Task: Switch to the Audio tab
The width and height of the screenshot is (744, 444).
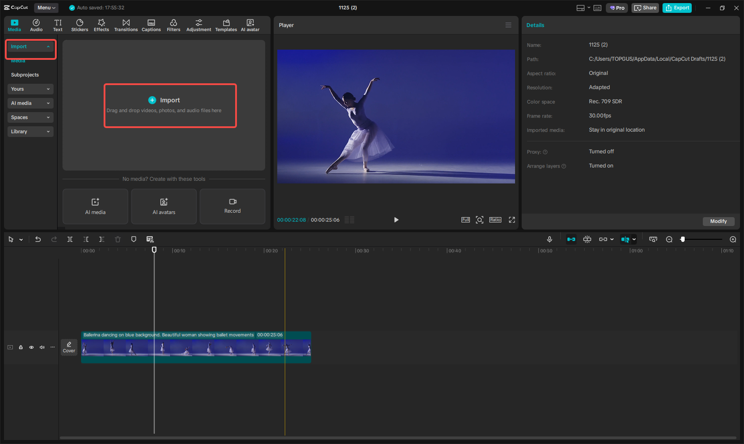Action: pos(36,25)
